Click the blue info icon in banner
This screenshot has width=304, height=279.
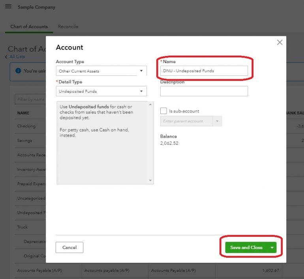18,71
